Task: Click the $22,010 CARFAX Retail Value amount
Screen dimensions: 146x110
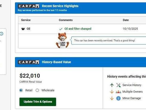Action: pyautogui.click(x=30, y=76)
